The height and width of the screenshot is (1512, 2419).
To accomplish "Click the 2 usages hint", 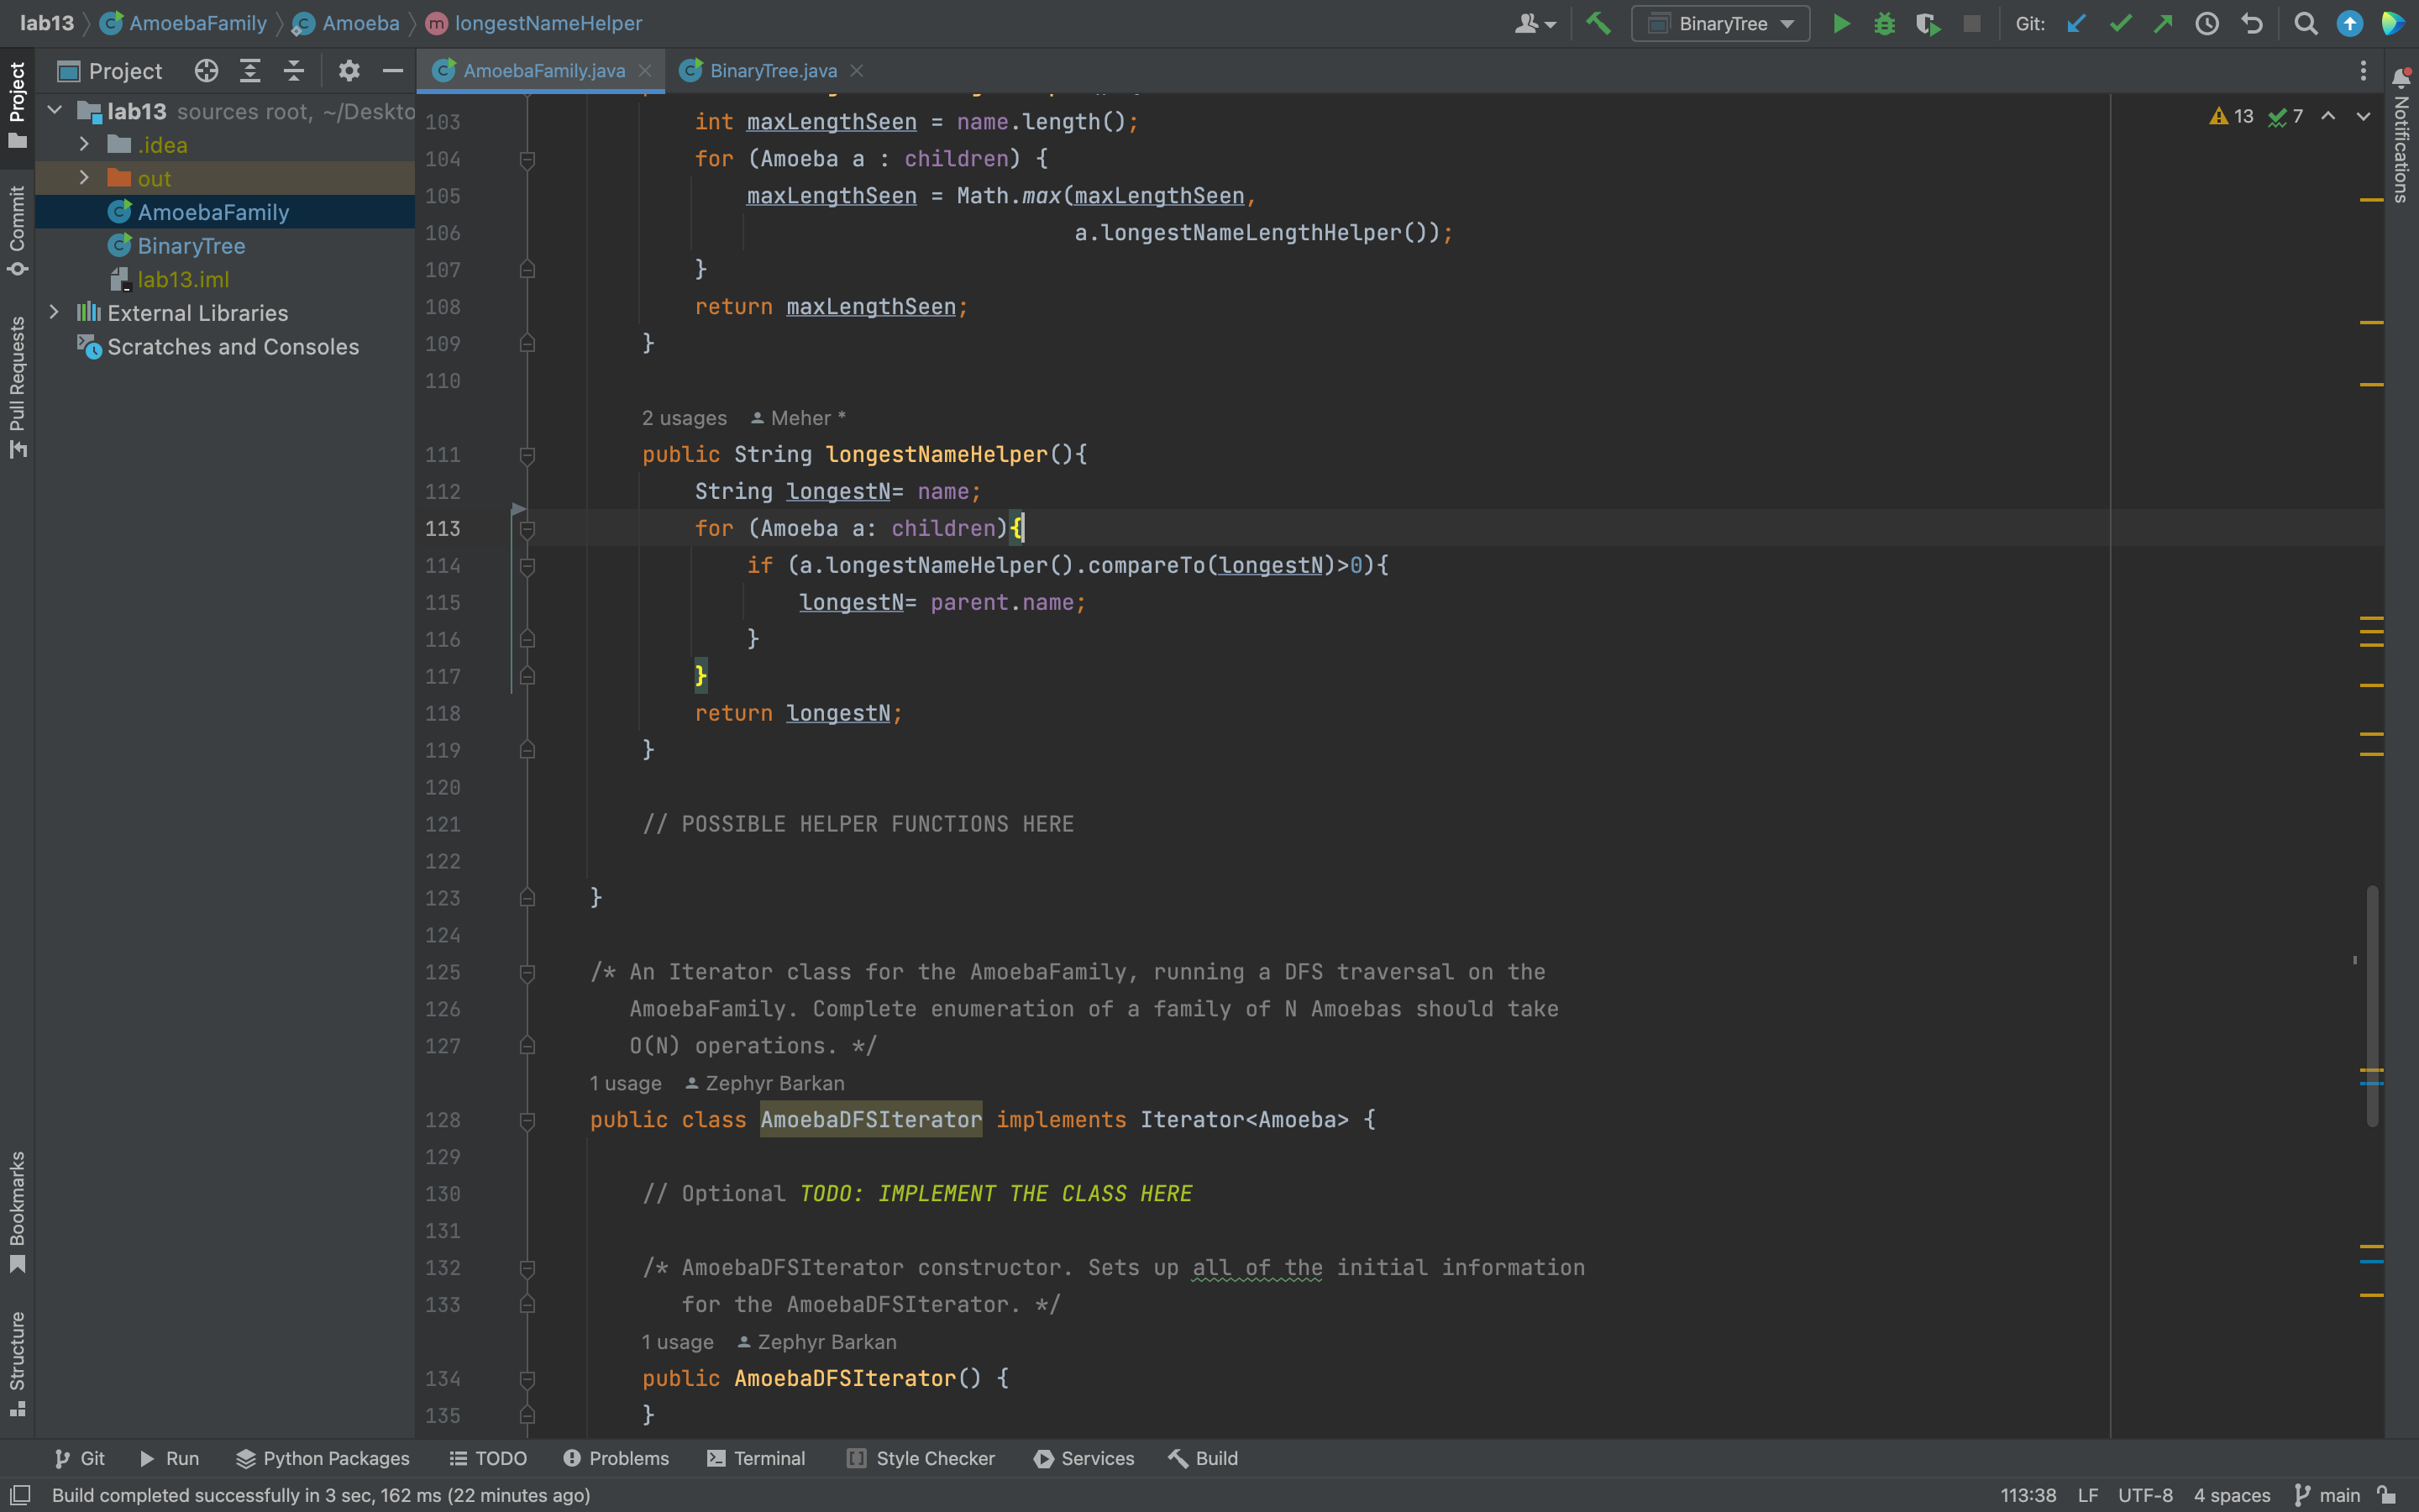I will (684, 418).
